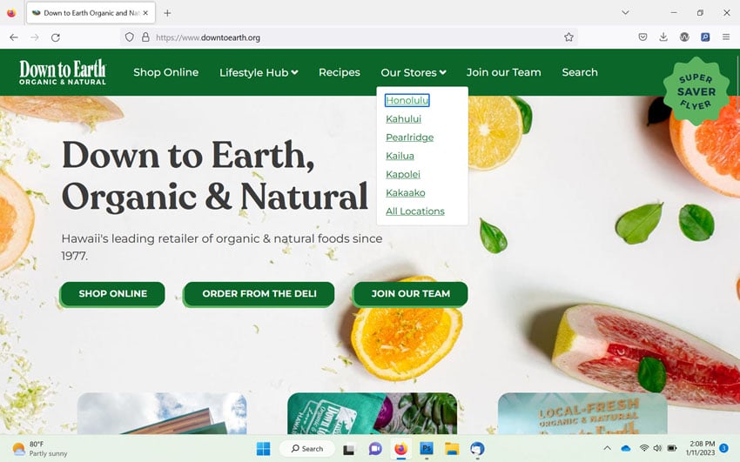740x462 pixels.
Task: Select the Kahului store
Action: tap(403, 119)
